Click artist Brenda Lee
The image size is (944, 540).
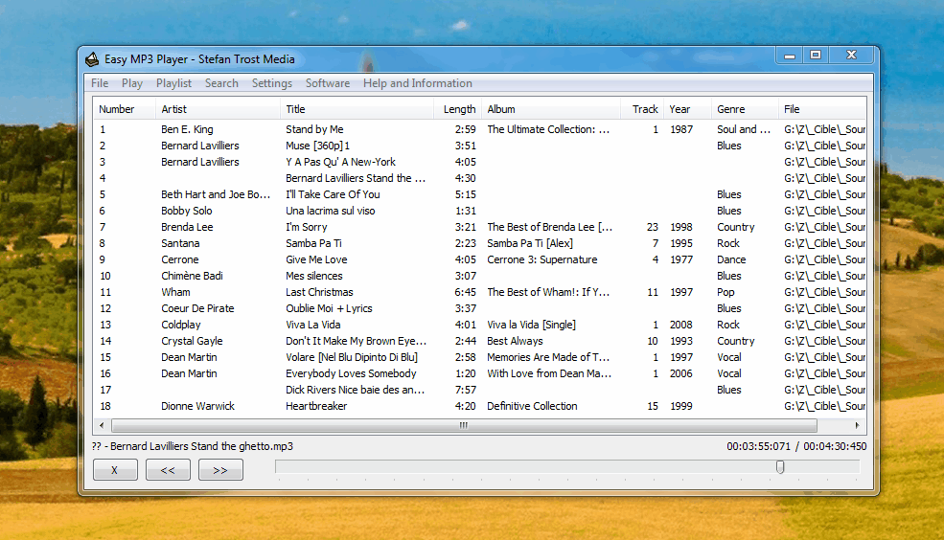(187, 227)
